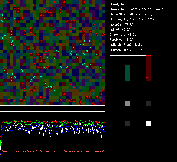Click the white square in the heatmap
The height and width of the screenshot is (162, 177).
click(148, 124)
